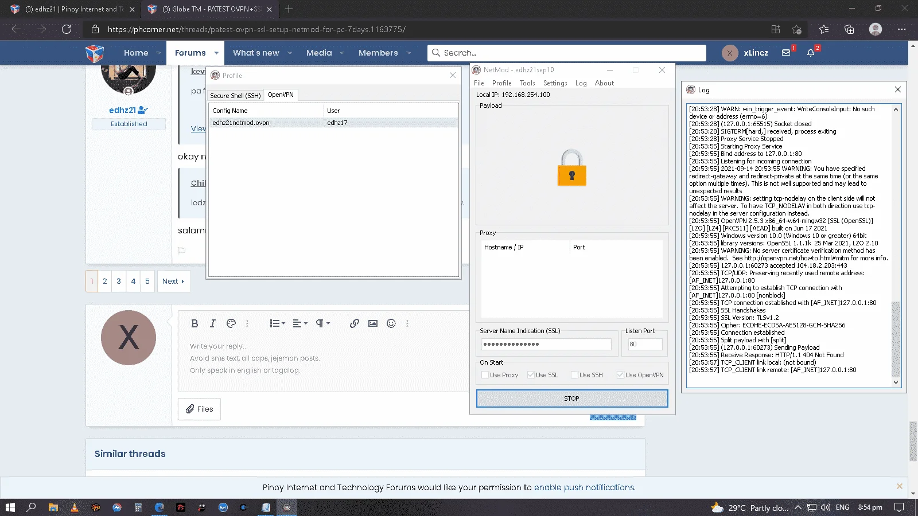Switch to OpenVPN tab in Profile window
Image resolution: width=918 pixels, height=516 pixels.
coord(281,95)
